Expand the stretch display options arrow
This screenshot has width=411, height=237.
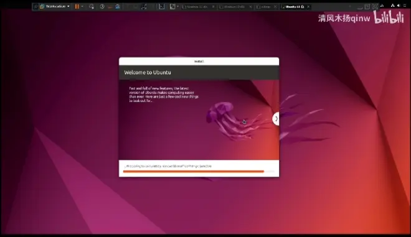[178, 6]
